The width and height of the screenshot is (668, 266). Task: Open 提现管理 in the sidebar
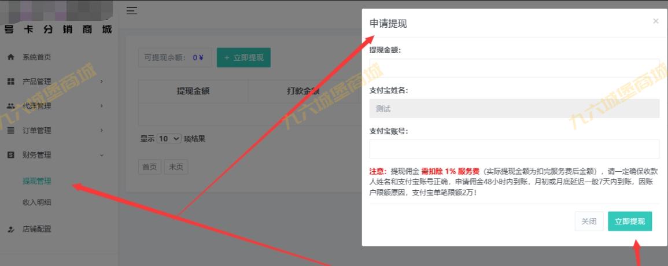click(36, 181)
